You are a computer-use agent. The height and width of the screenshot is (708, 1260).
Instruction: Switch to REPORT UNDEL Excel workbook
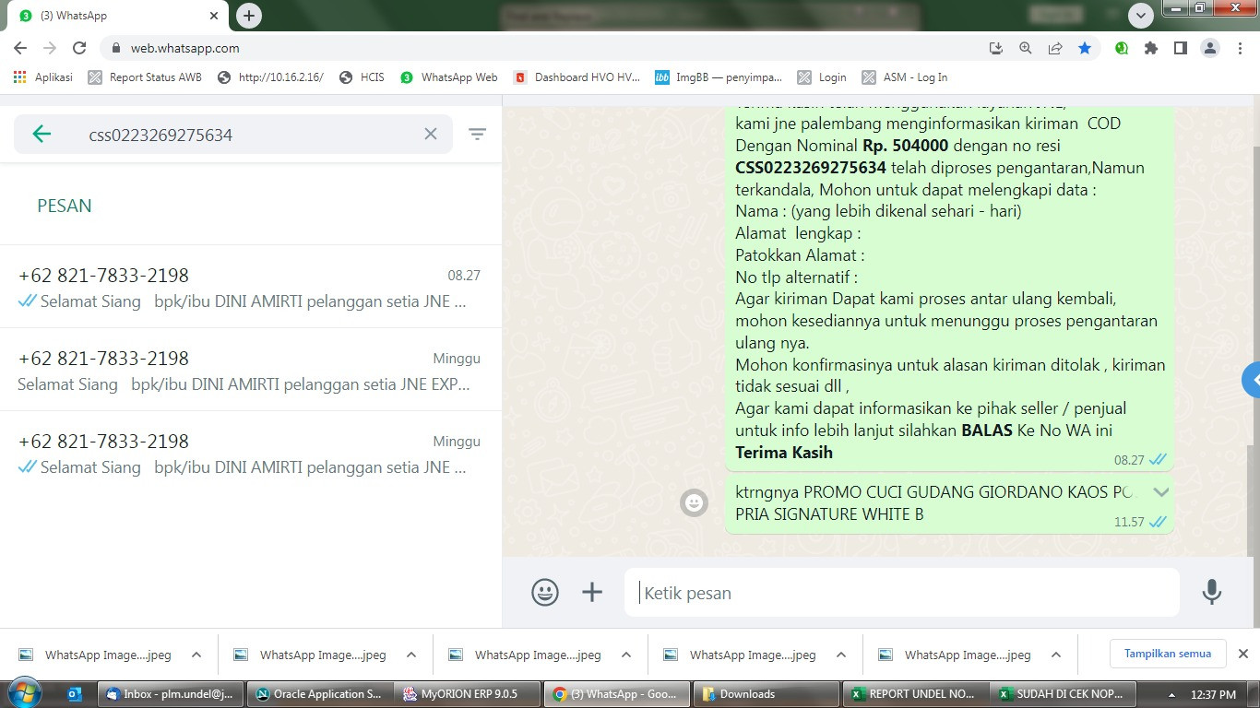[913, 694]
